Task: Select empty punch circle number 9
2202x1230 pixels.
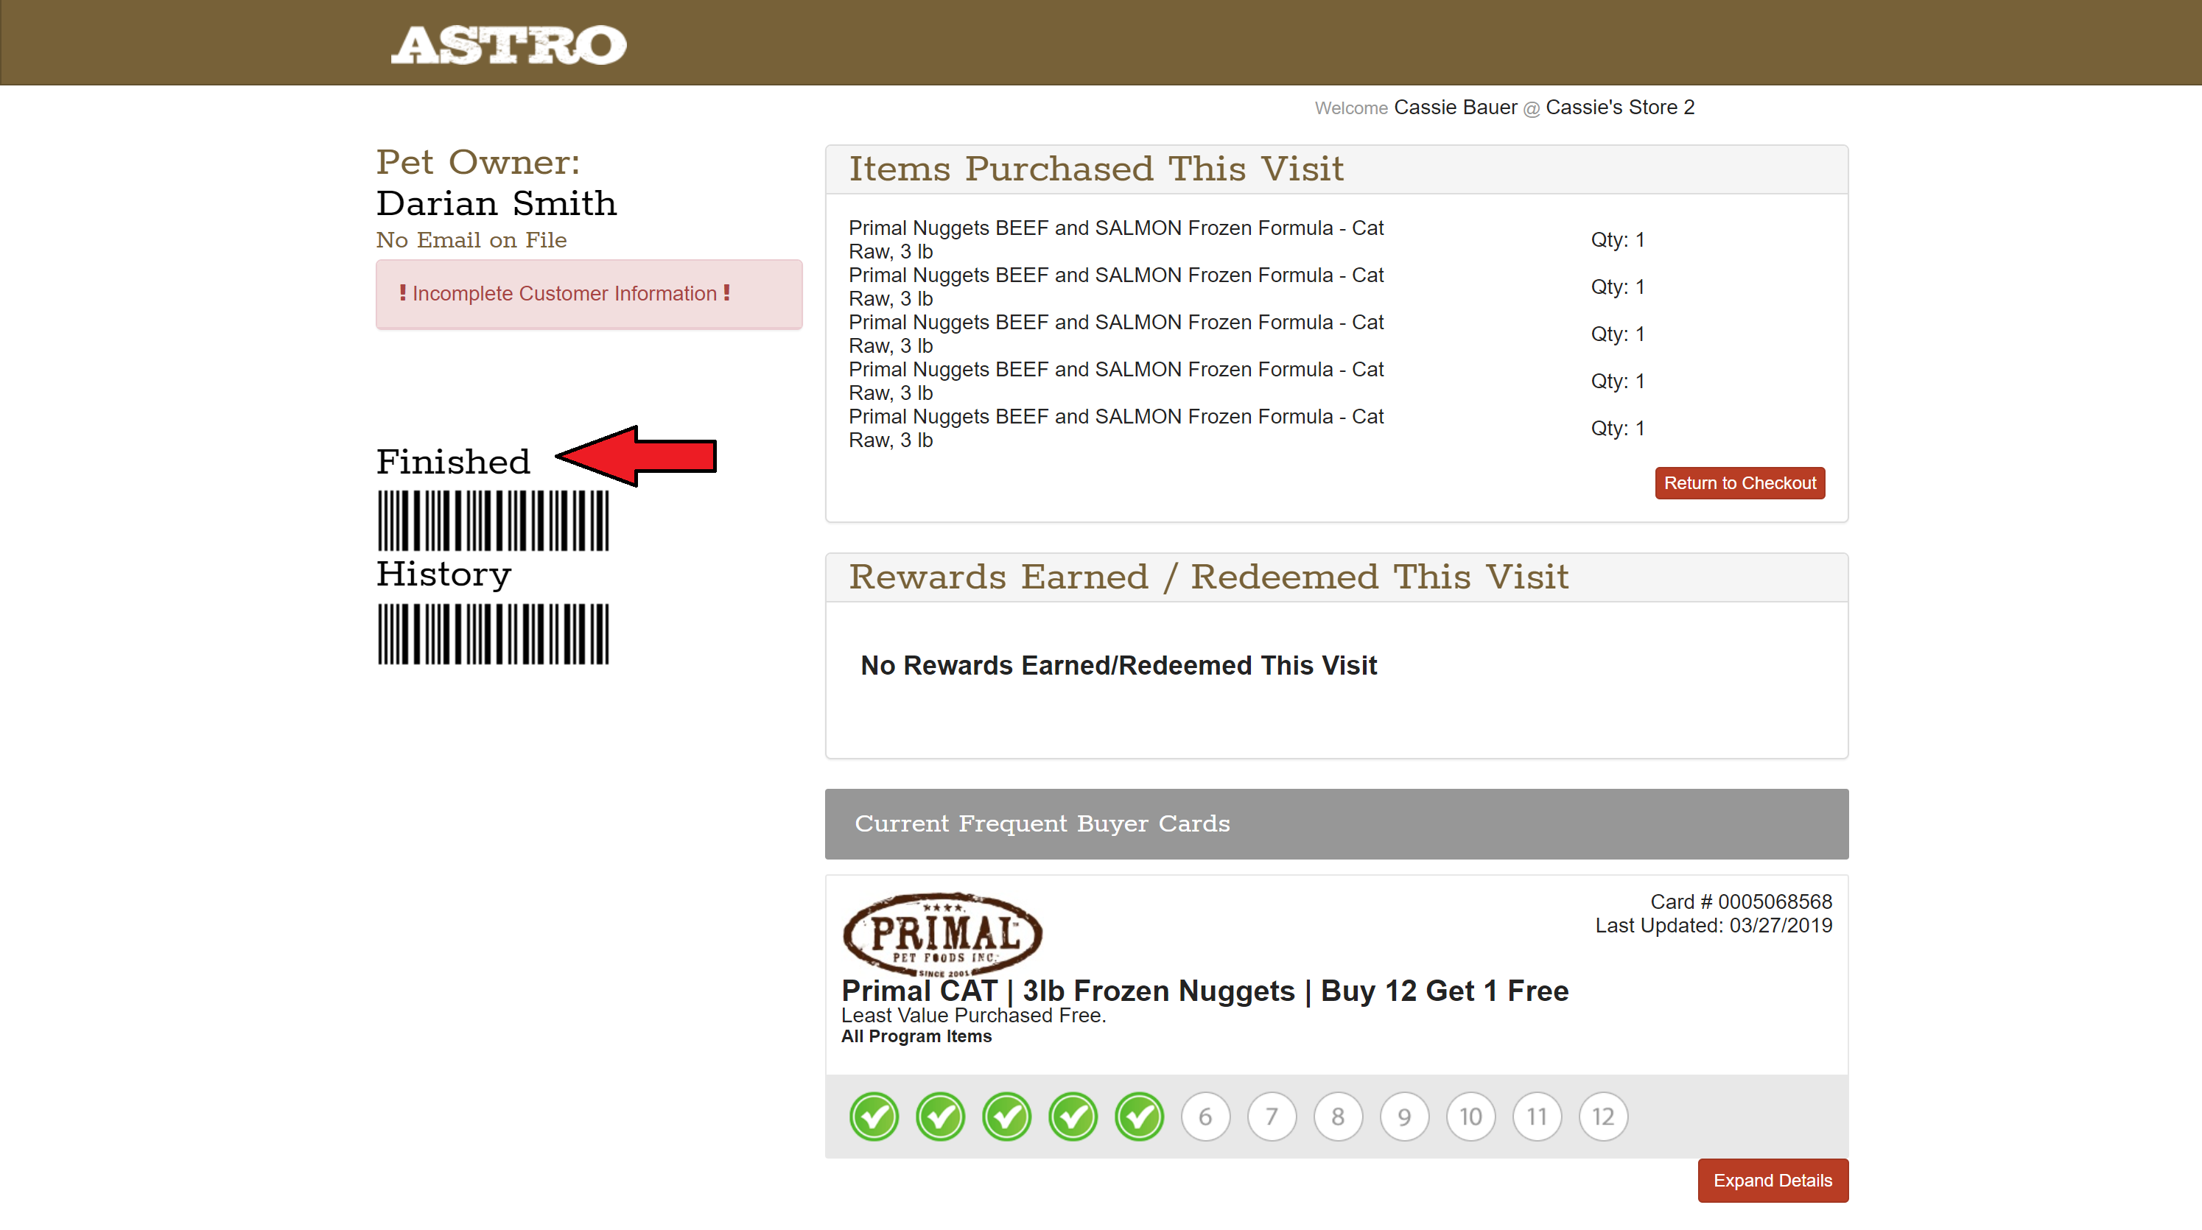Action: [1403, 1117]
